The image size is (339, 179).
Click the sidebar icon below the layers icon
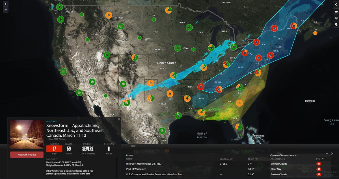(336, 25)
